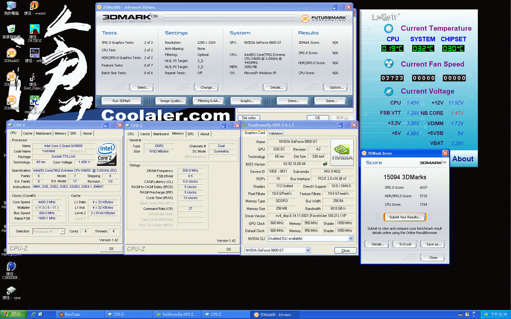
Task: Click the Tab order button behind 3DMark
Action: click(249, 118)
